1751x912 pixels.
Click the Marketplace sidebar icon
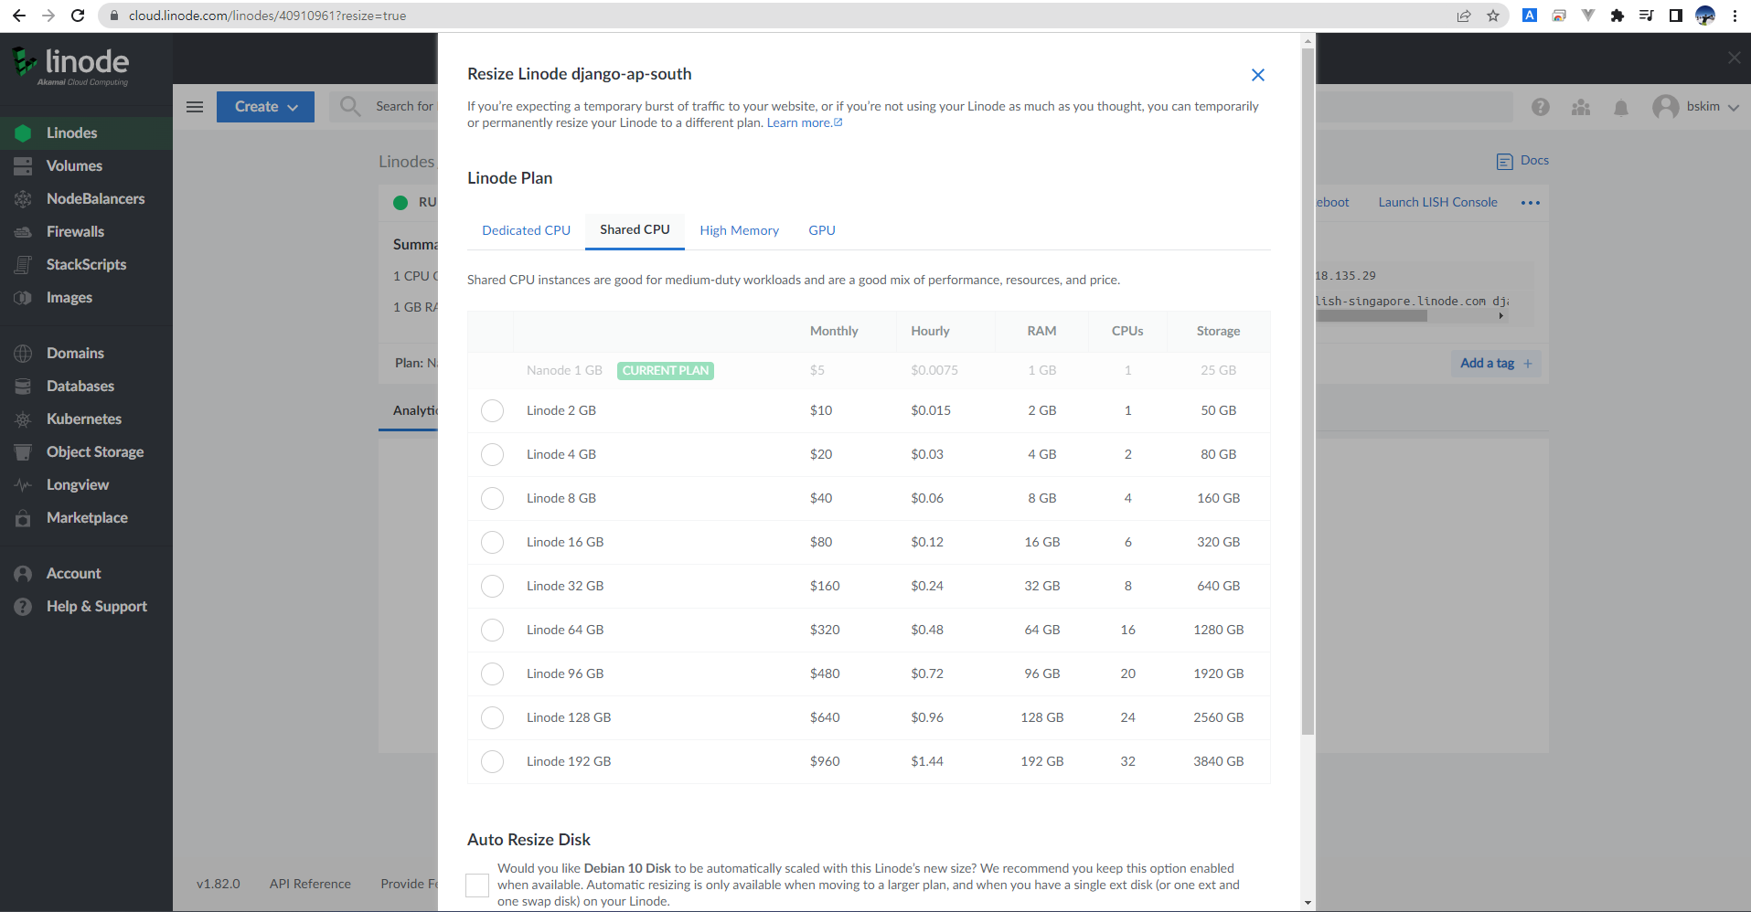tap(23, 518)
